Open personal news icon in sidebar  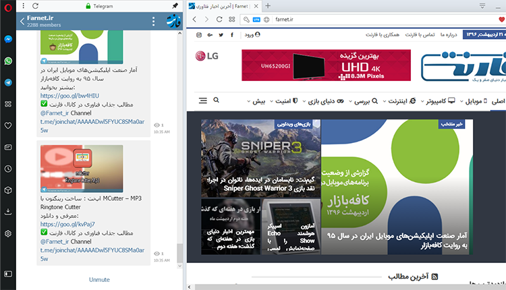tap(8, 147)
